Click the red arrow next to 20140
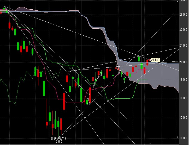The height and width of the screenshot is (145, 189). (149, 60)
